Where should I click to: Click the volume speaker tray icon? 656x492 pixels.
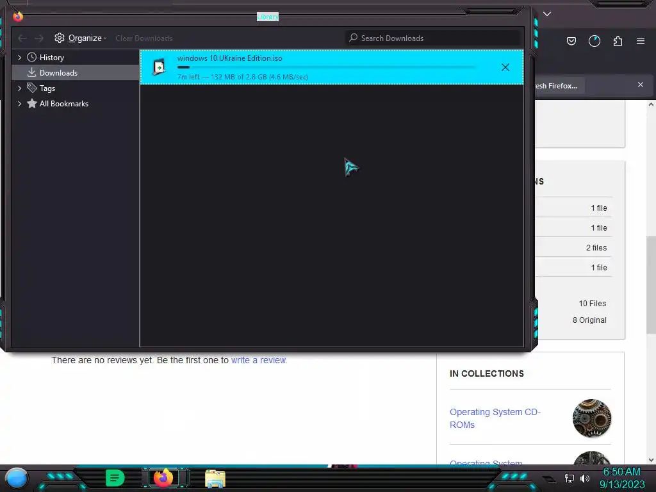pos(585,478)
